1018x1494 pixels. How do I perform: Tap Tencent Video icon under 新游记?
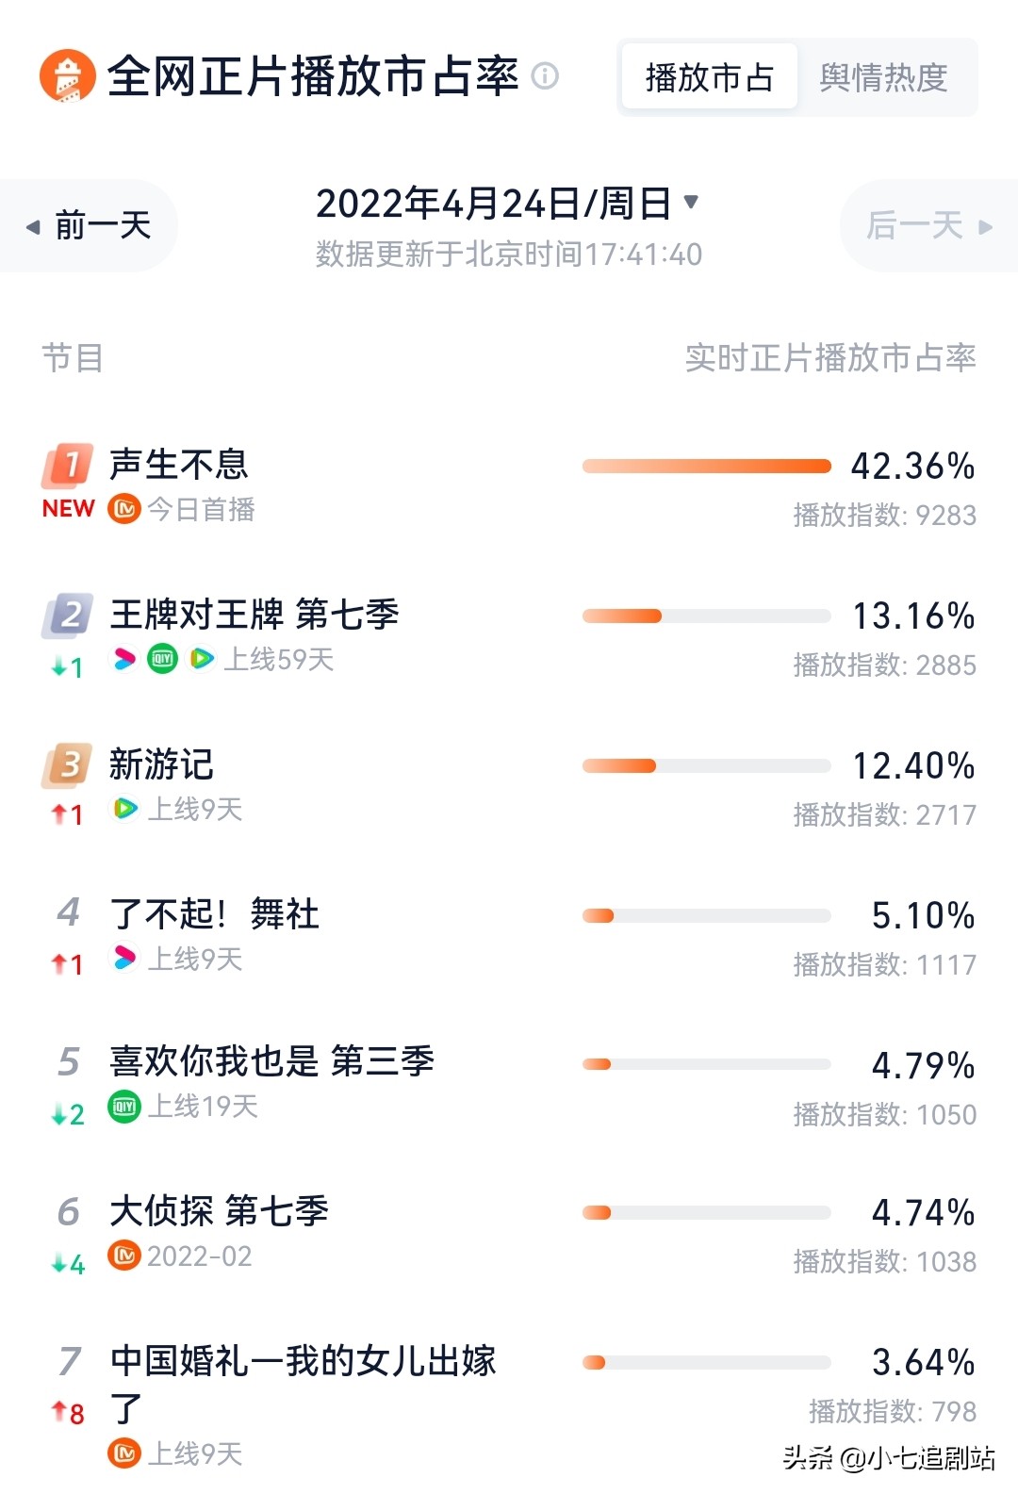point(124,809)
